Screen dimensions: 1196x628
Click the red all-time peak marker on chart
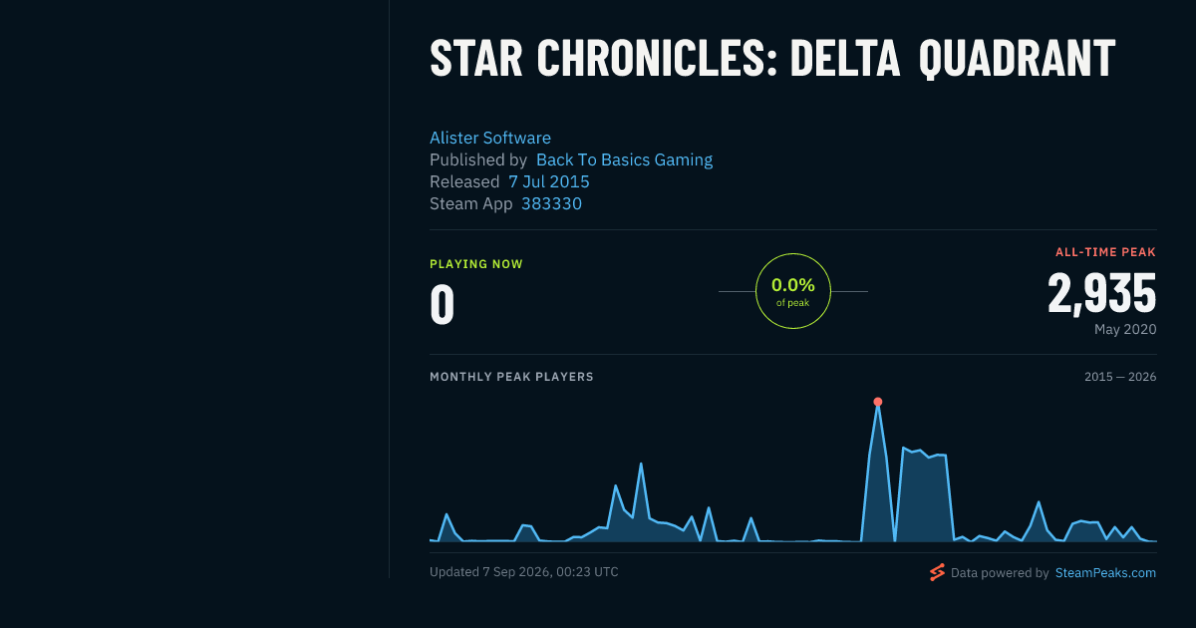click(x=877, y=402)
